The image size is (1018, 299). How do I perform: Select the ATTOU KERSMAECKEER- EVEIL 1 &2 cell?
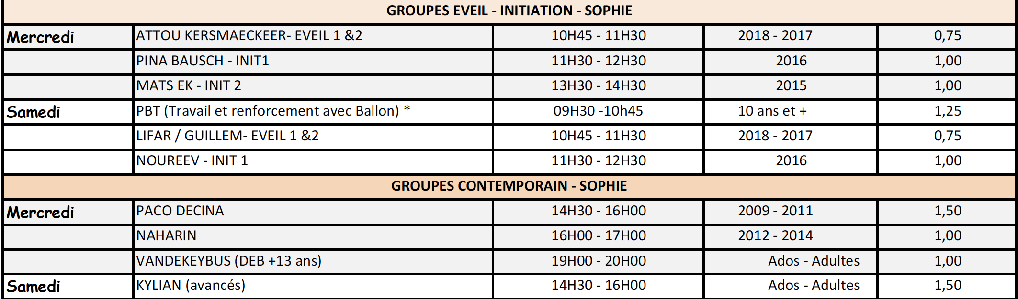tap(313, 36)
